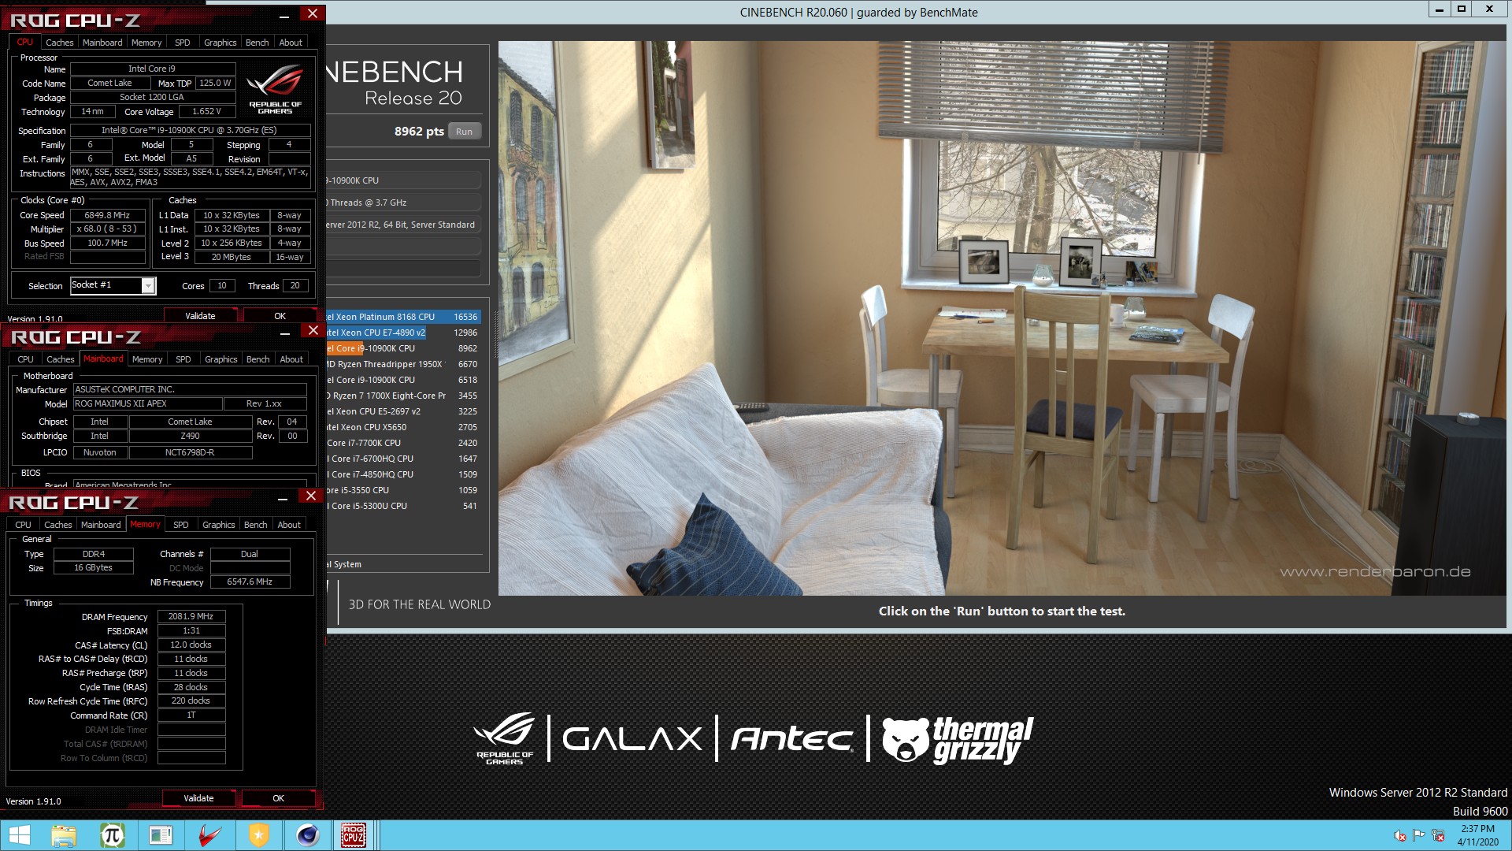Close the Cinebench window
Image resolution: width=1512 pixels, height=851 pixels.
(1490, 9)
